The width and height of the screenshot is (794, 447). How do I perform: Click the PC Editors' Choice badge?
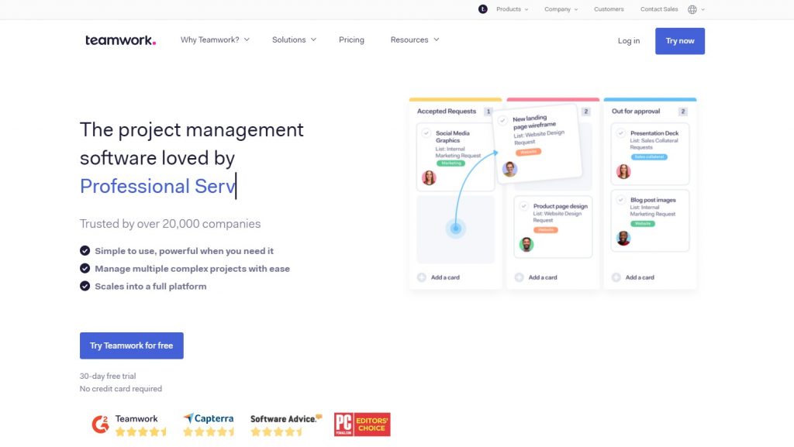[362, 425]
